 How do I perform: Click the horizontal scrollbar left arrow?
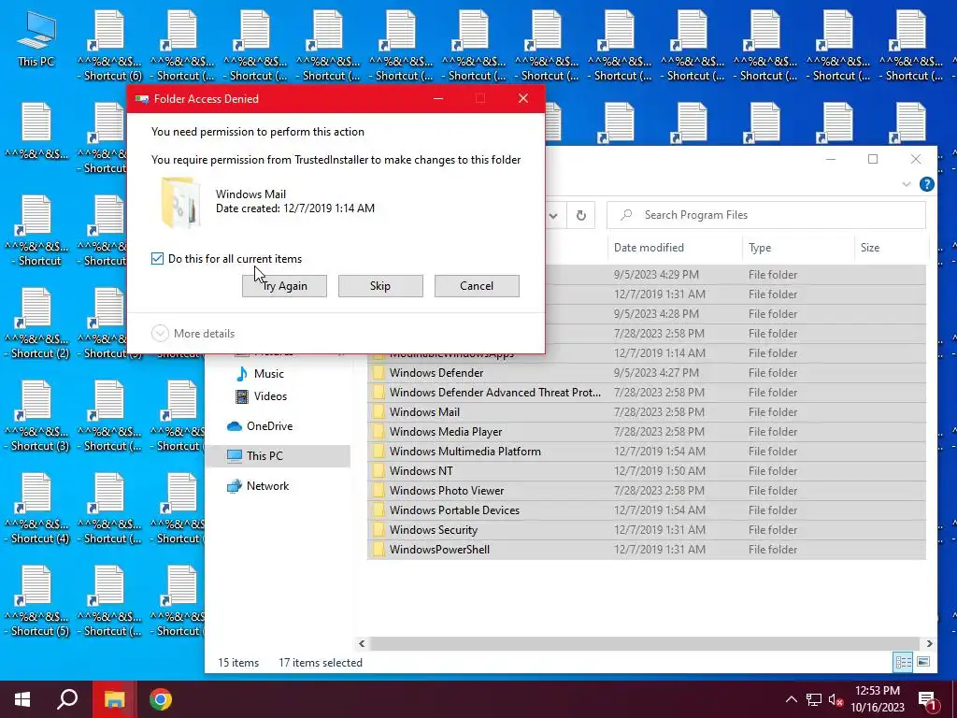click(x=362, y=643)
